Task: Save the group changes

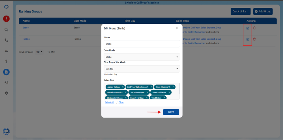Action: pos(171,112)
